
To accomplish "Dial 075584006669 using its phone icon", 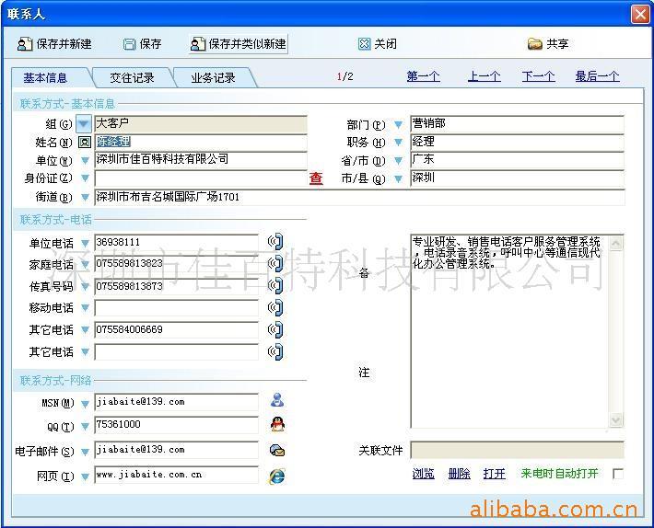I will click(x=275, y=329).
